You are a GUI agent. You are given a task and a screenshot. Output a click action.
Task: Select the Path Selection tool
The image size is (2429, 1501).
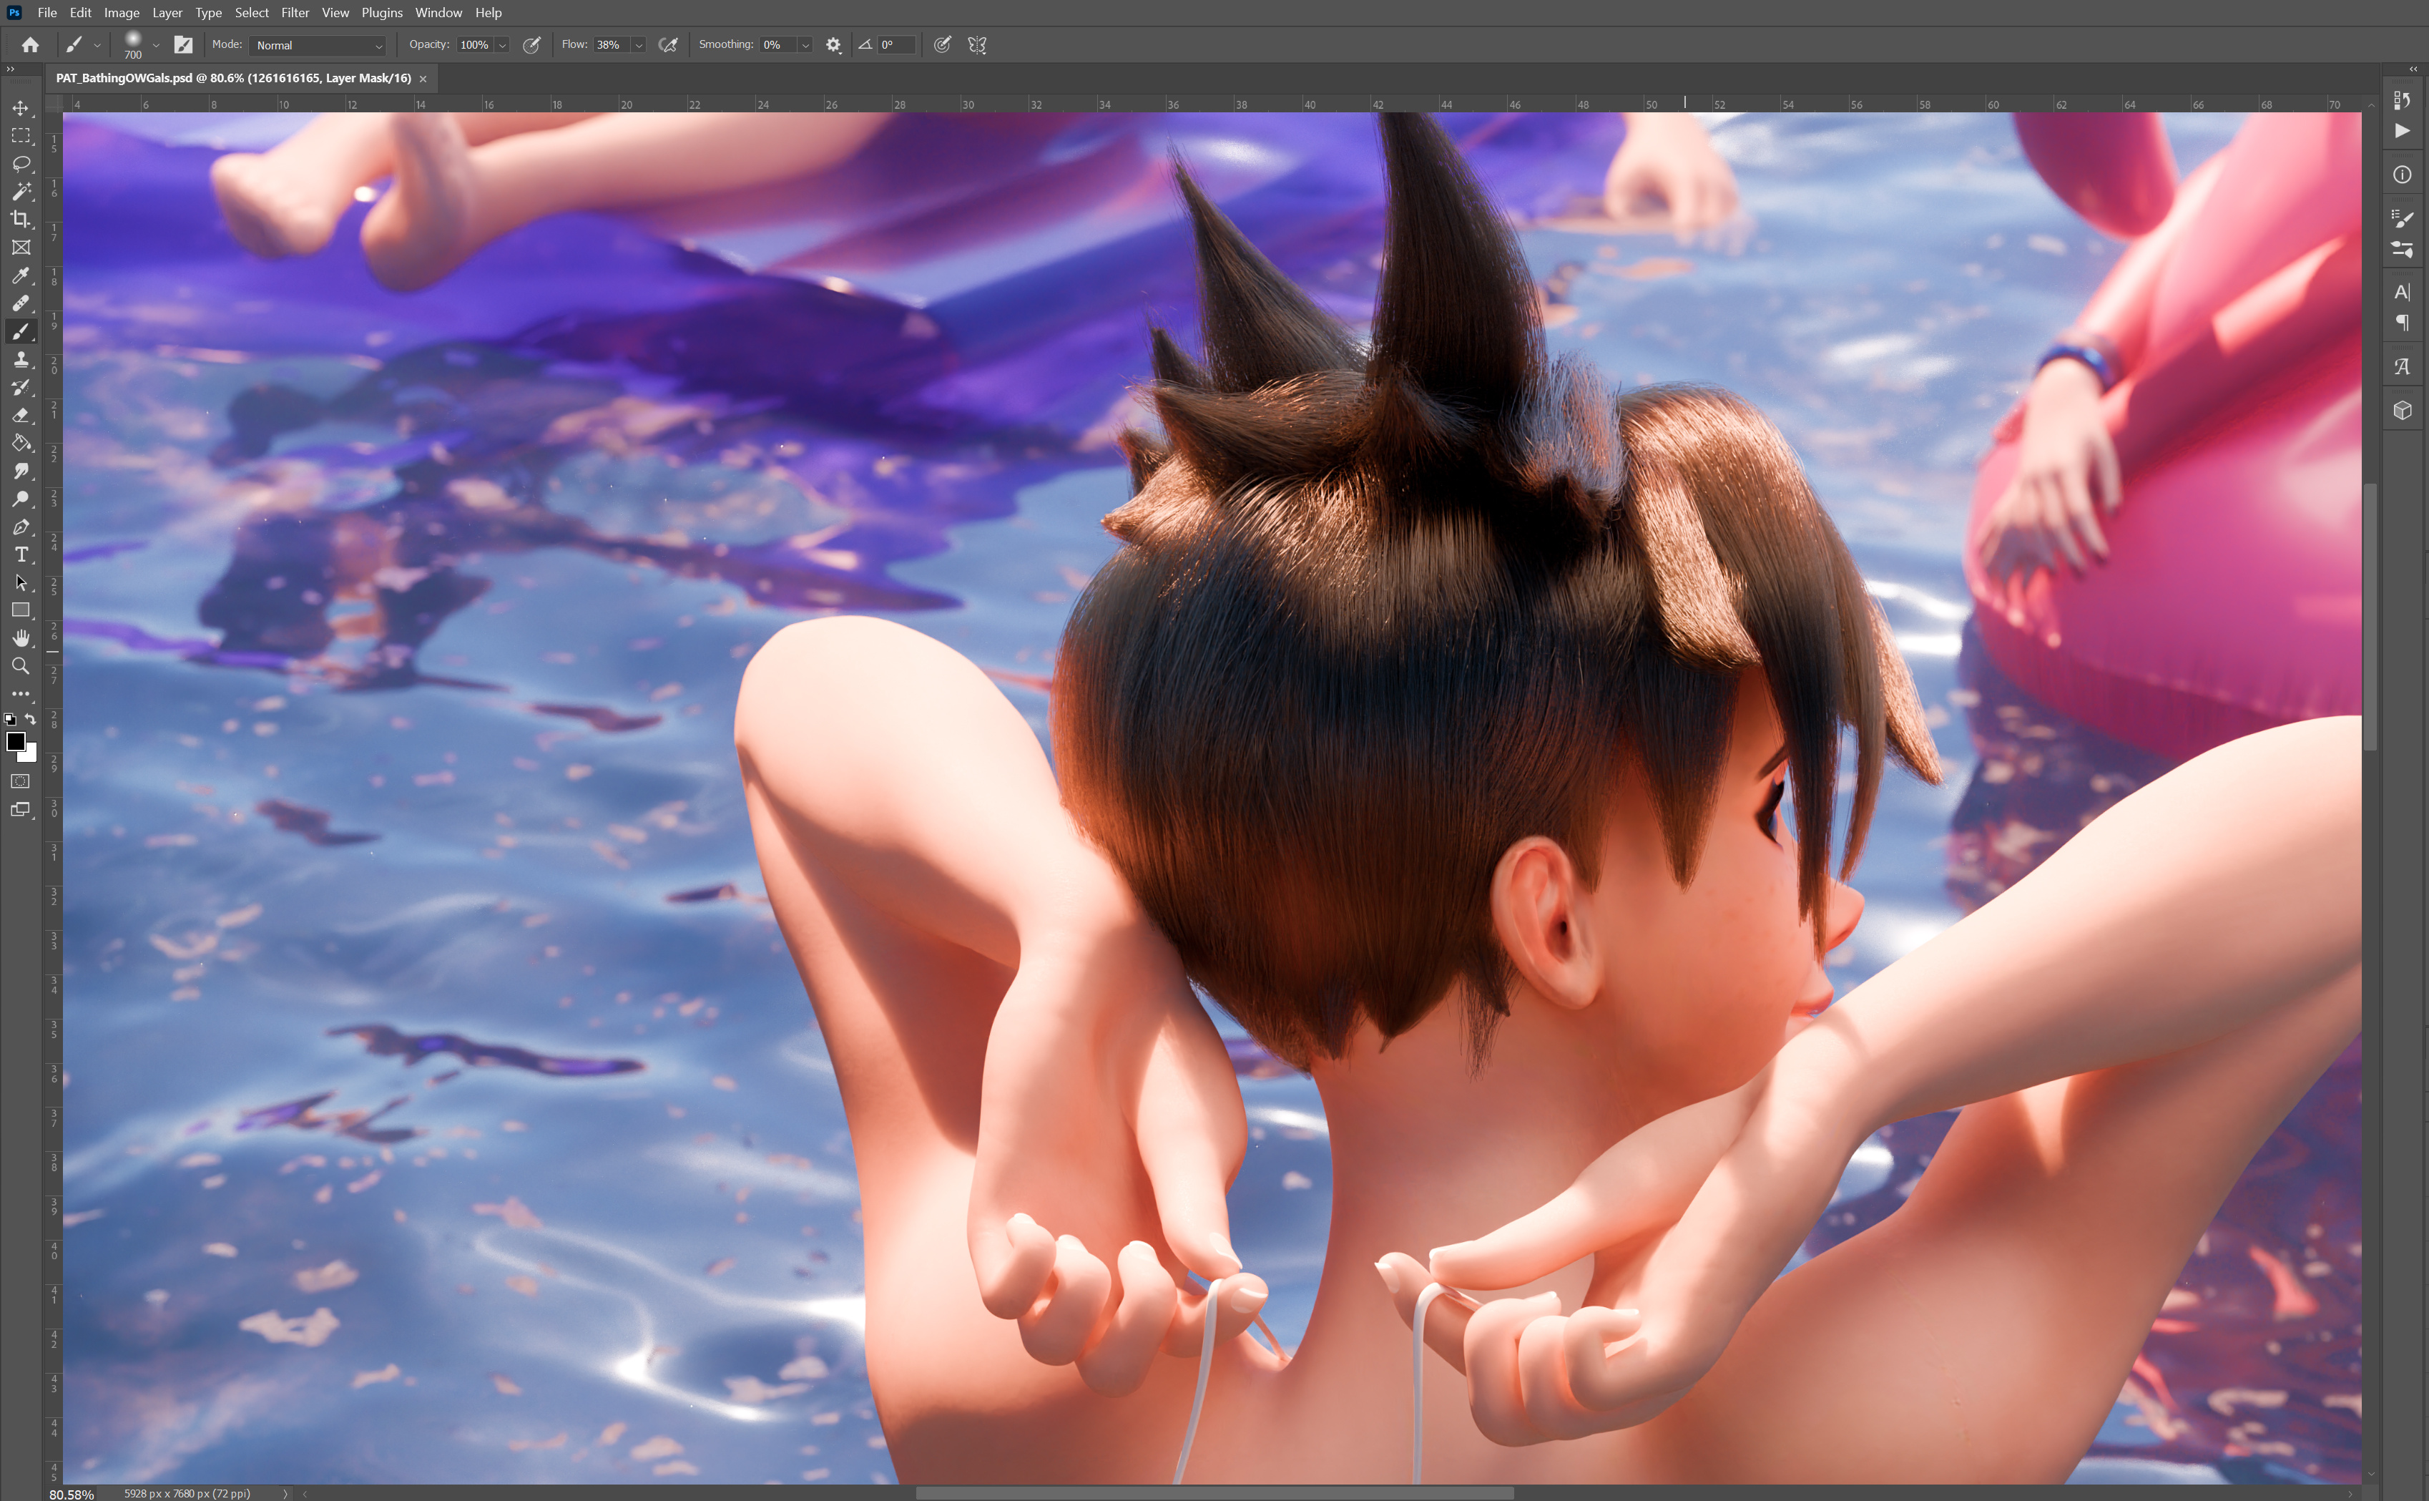point(21,583)
